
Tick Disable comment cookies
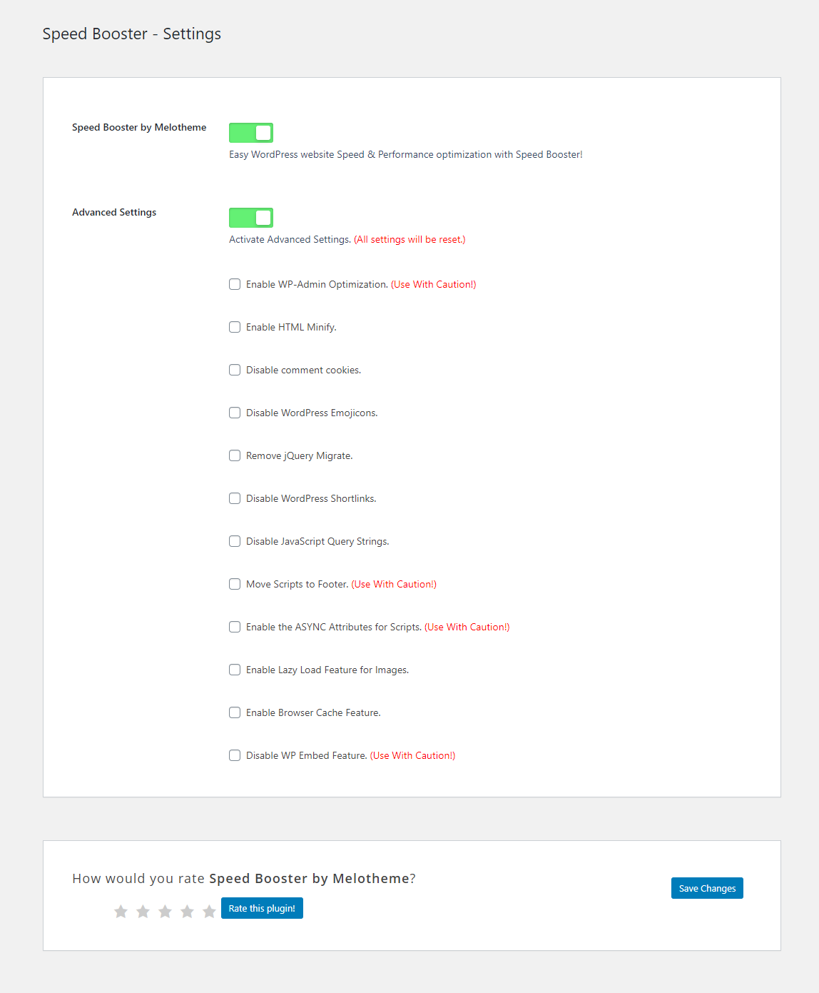tap(235, 370)
